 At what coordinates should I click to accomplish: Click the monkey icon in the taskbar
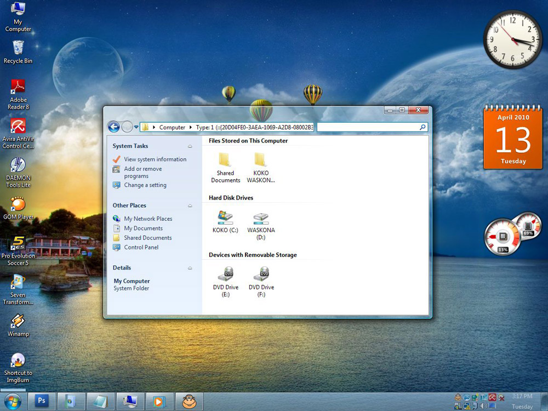tap(189, 401)
